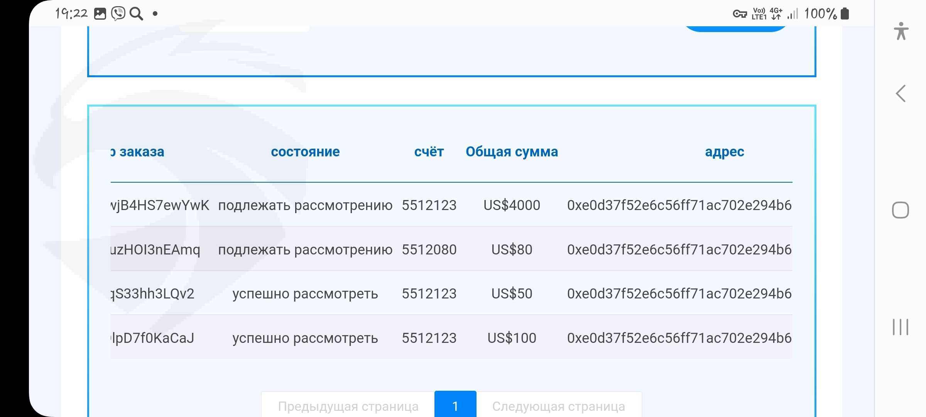Tap the gallery image status icon
Screen dimensions: 926x417
pyautogui.click(x=100, y=14)
